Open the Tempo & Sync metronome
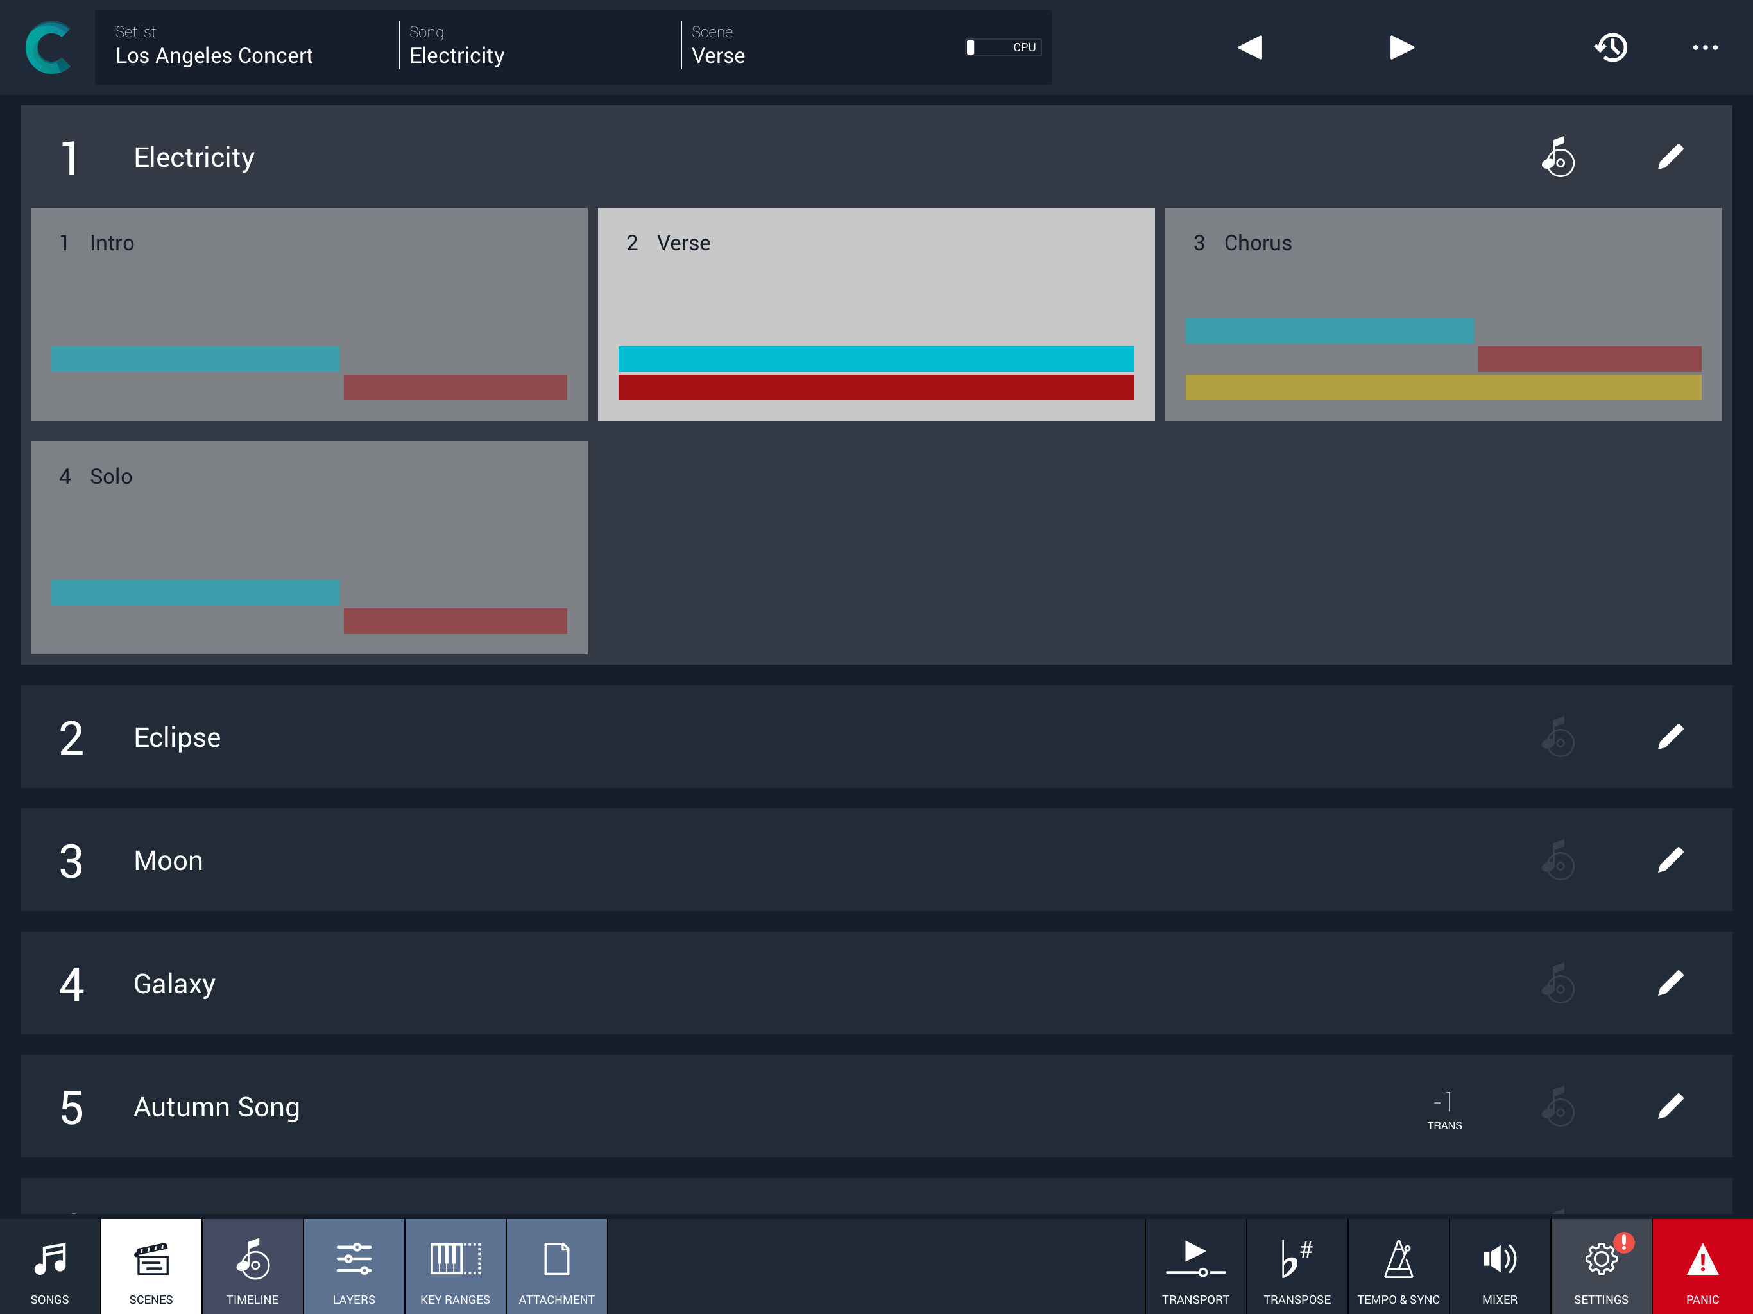 [1398, 1266]
